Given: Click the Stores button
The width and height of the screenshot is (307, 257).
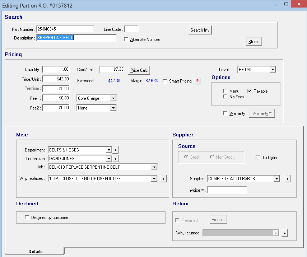Looking at the screenshot, I should pyautogui.click(x=253, y=42).
